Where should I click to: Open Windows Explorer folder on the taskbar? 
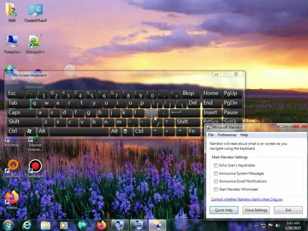point(45,225)
